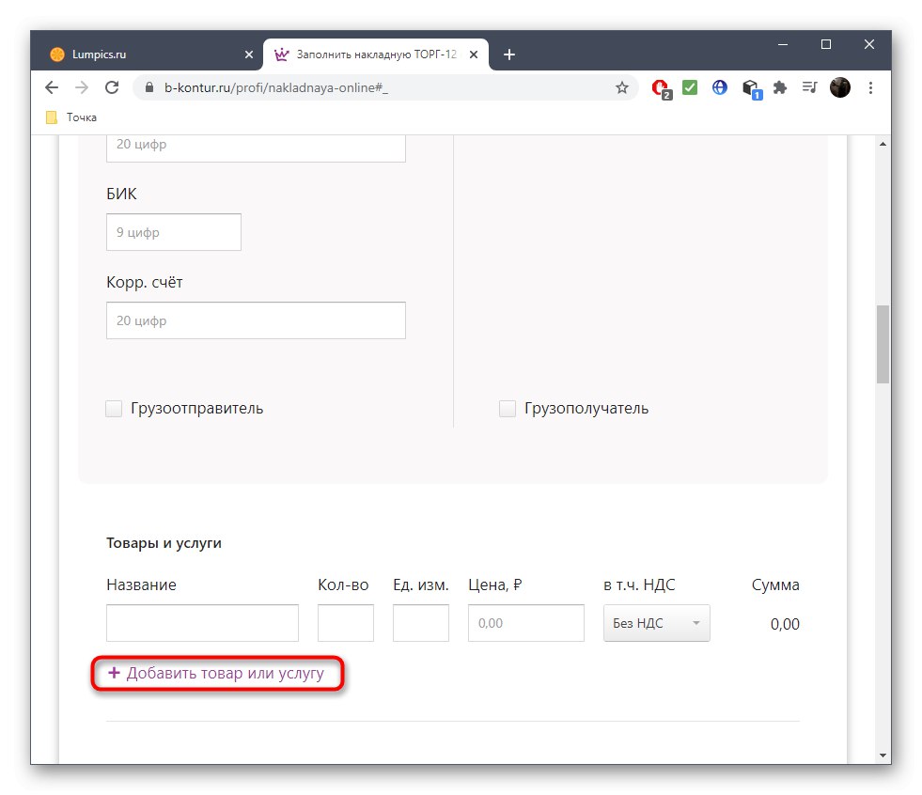Click the page reload button
This screenshot has height=795, width=922.
[x=112, y=87]
